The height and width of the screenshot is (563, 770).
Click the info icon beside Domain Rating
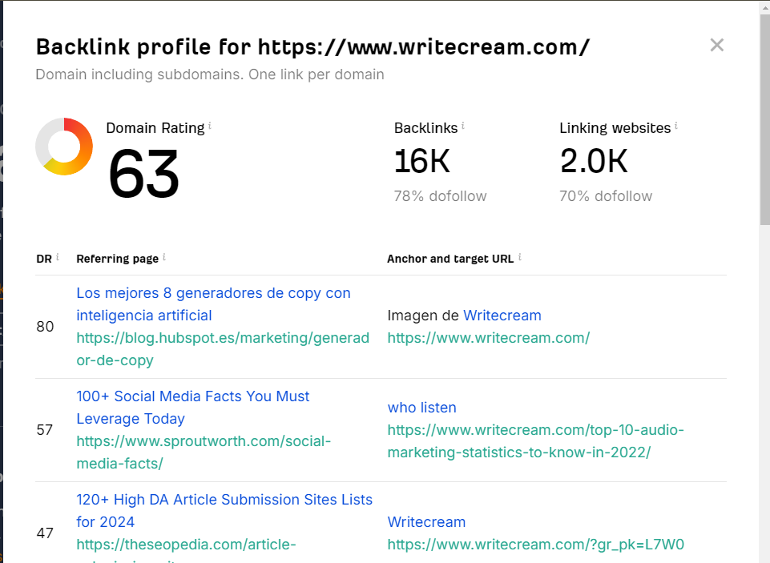pos(210,127)
